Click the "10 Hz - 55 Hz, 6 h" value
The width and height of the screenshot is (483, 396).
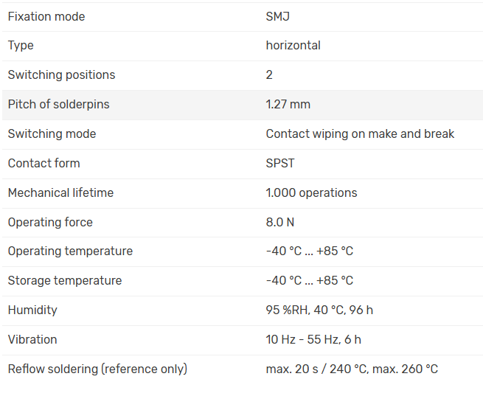pyautogui.click(x=313, y=339)
